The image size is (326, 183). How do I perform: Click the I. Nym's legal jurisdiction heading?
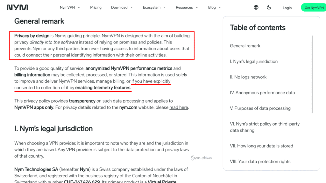53,129
